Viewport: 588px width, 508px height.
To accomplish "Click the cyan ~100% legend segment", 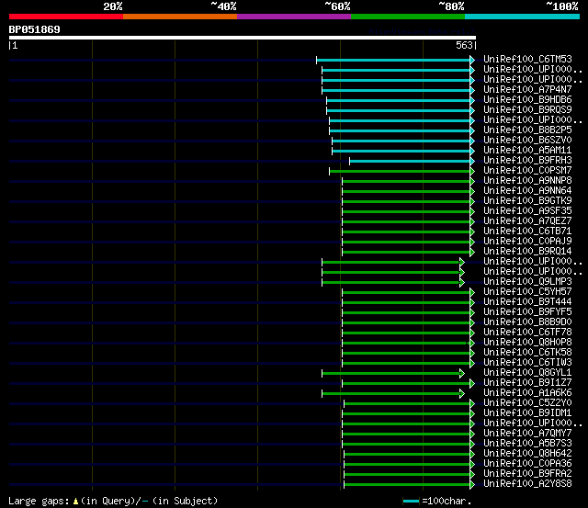I will 522,17.
